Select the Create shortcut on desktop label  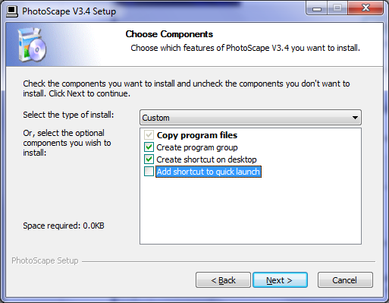[206, 159]
